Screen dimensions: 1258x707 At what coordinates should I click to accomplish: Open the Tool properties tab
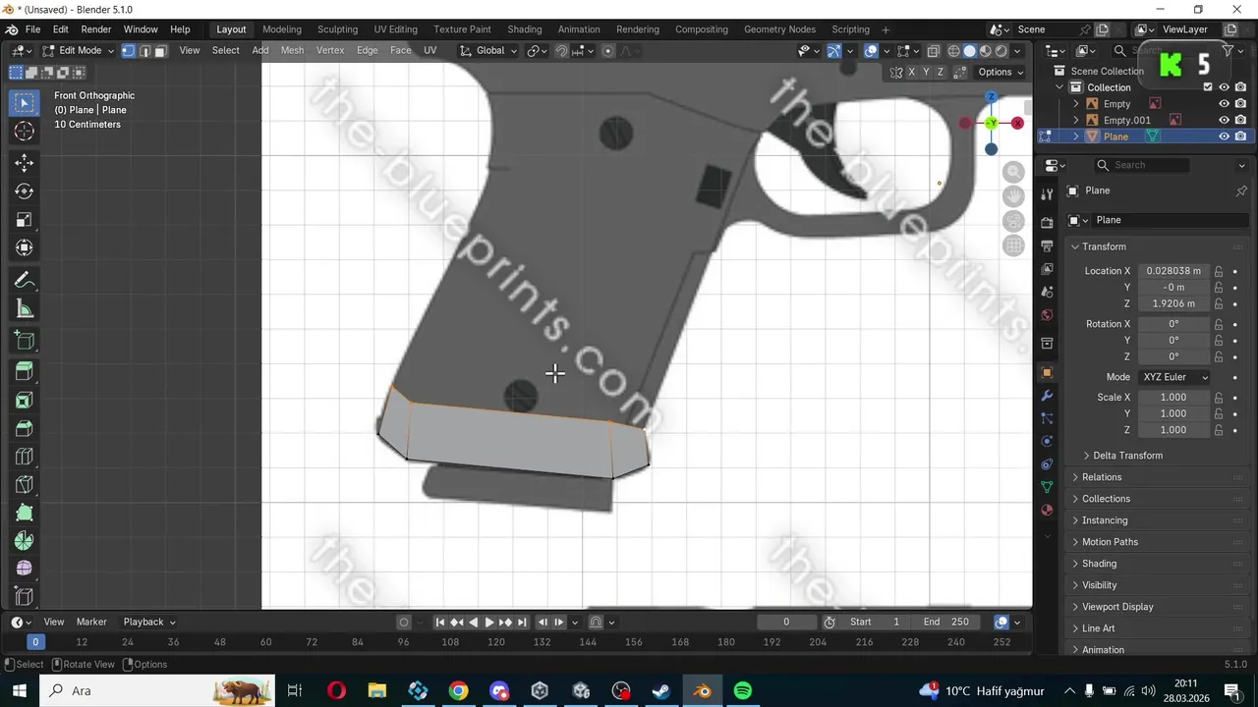pos(1047,193)
